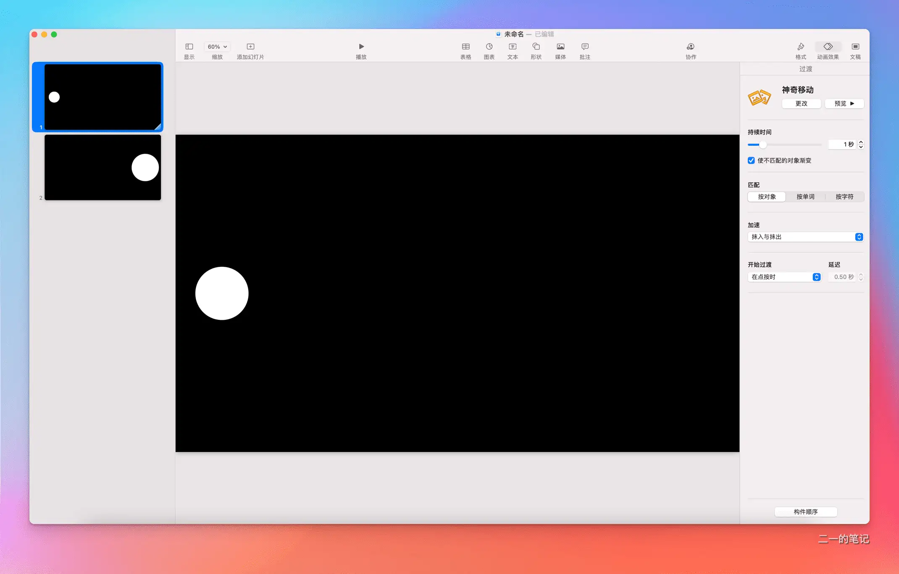899x574 pixels.
Task: Insert a table with 表格 icon
Action: pos(465,47)
